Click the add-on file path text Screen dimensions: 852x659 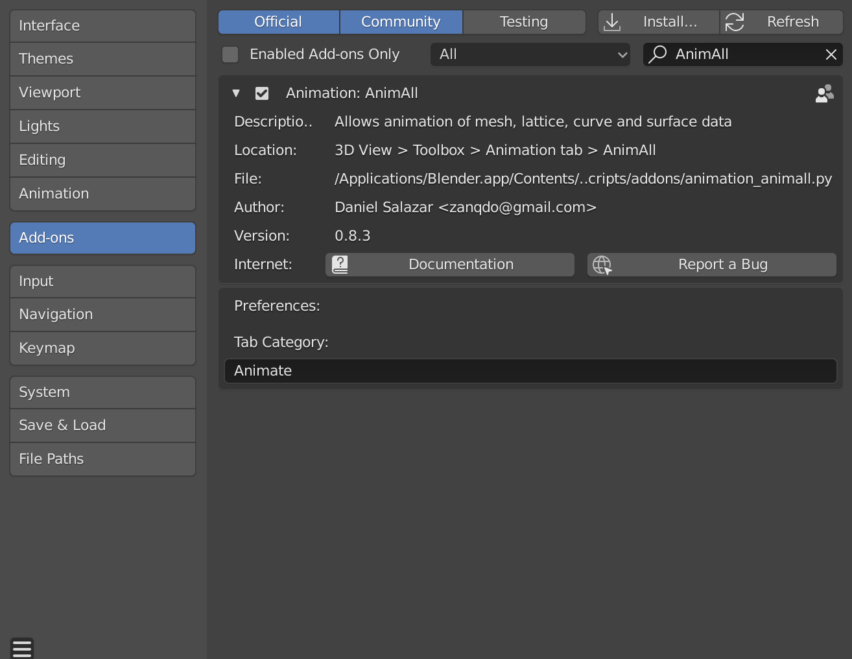pos(583,179)
